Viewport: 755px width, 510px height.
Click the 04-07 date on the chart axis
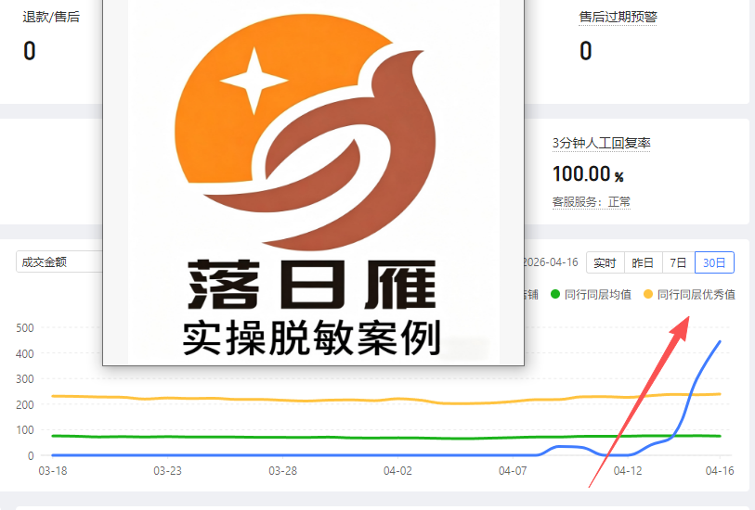tap(513, 471)
